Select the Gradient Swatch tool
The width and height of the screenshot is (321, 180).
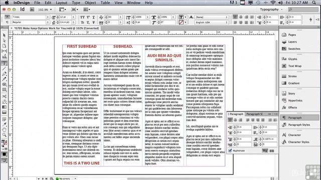[x=5, y=107]
